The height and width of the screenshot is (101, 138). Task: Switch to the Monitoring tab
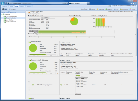pyautogui.click(x=5, y=6)
